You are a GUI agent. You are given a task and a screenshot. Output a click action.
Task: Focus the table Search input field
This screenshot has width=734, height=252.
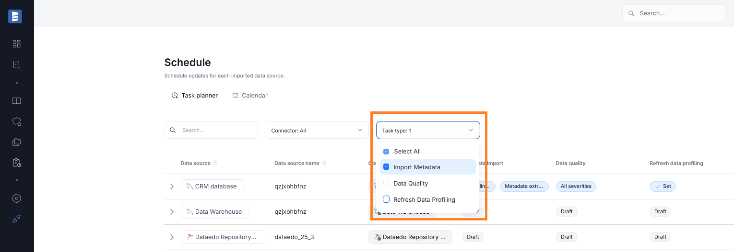[211, 130]
